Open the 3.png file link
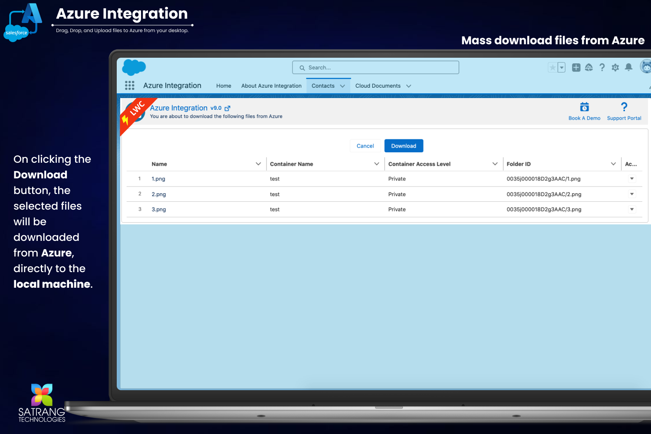Viewport: 651px width, 434px height. click(159, 209)
